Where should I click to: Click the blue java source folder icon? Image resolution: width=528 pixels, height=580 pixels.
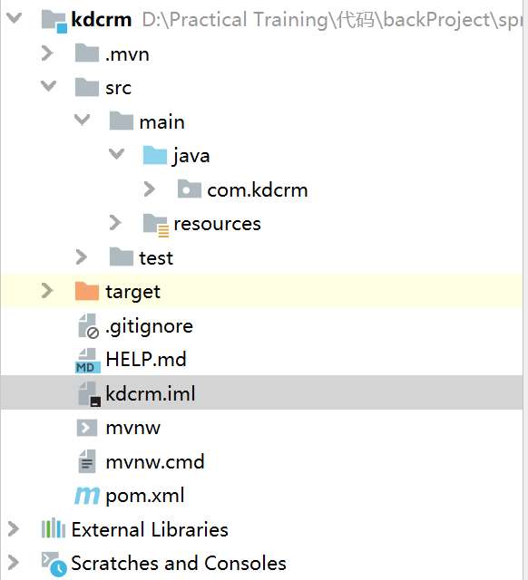pos(155,155)
